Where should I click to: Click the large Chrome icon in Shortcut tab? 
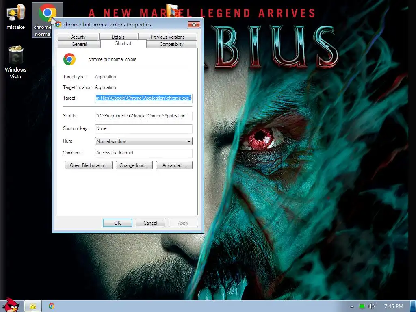(x=69, y=59)
